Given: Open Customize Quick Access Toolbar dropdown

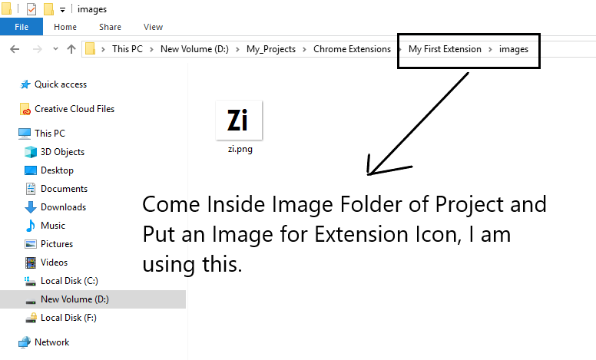Looking at the screenshot, I should [62, 10].
